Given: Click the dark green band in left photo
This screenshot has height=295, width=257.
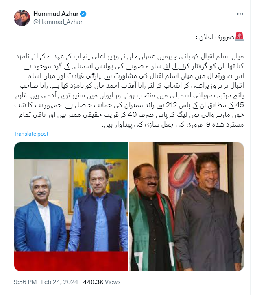Looking at the screenshot, I should click(71, 151).
